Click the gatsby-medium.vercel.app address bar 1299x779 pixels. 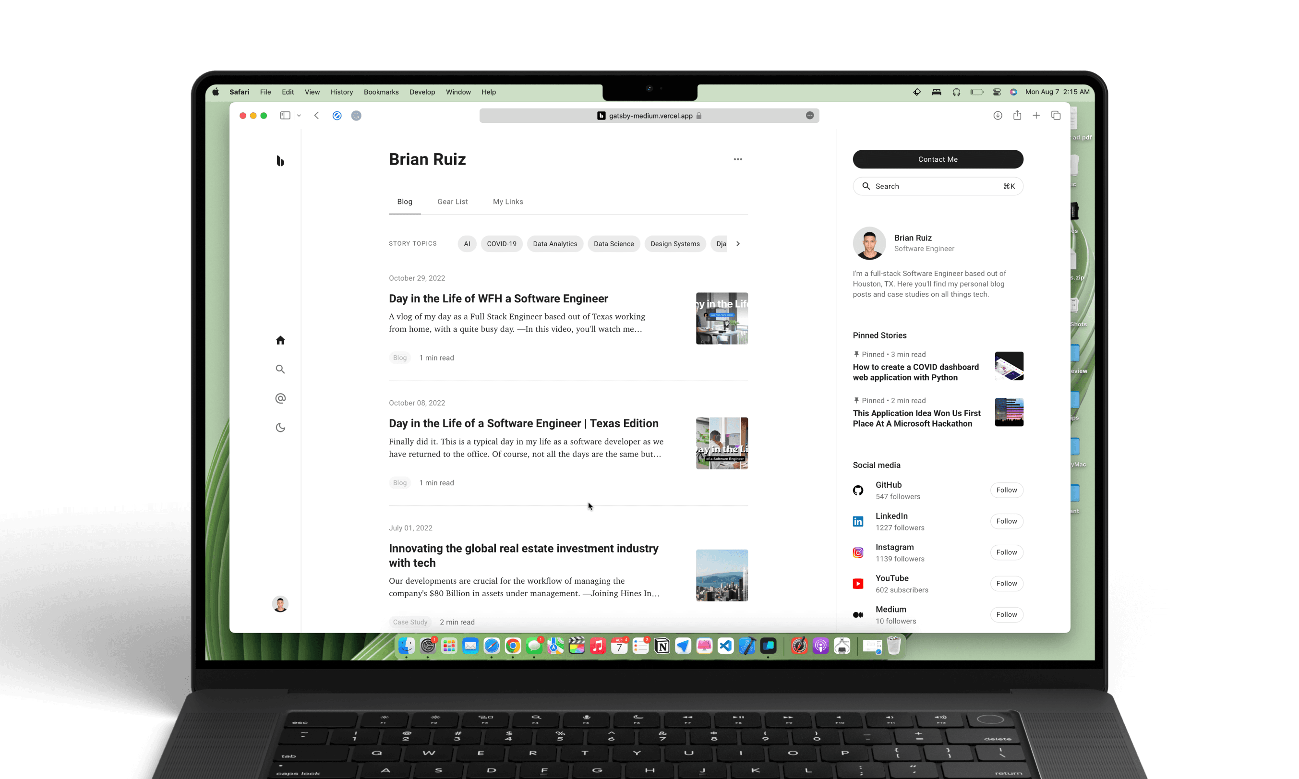pos(649,116)
